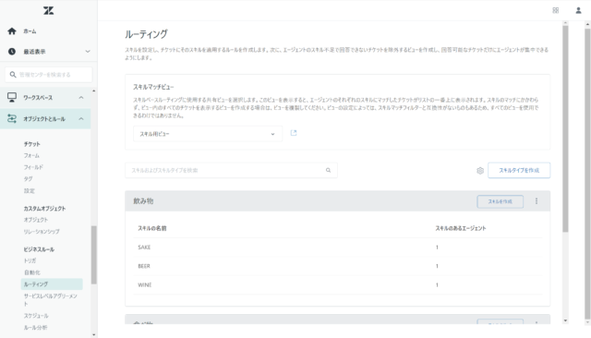Click main content scroll-down arrow

pyautogui.click(x=565, y=320)
